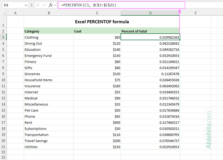
Task: Select row 17 header
Action: tap(3, 122)
